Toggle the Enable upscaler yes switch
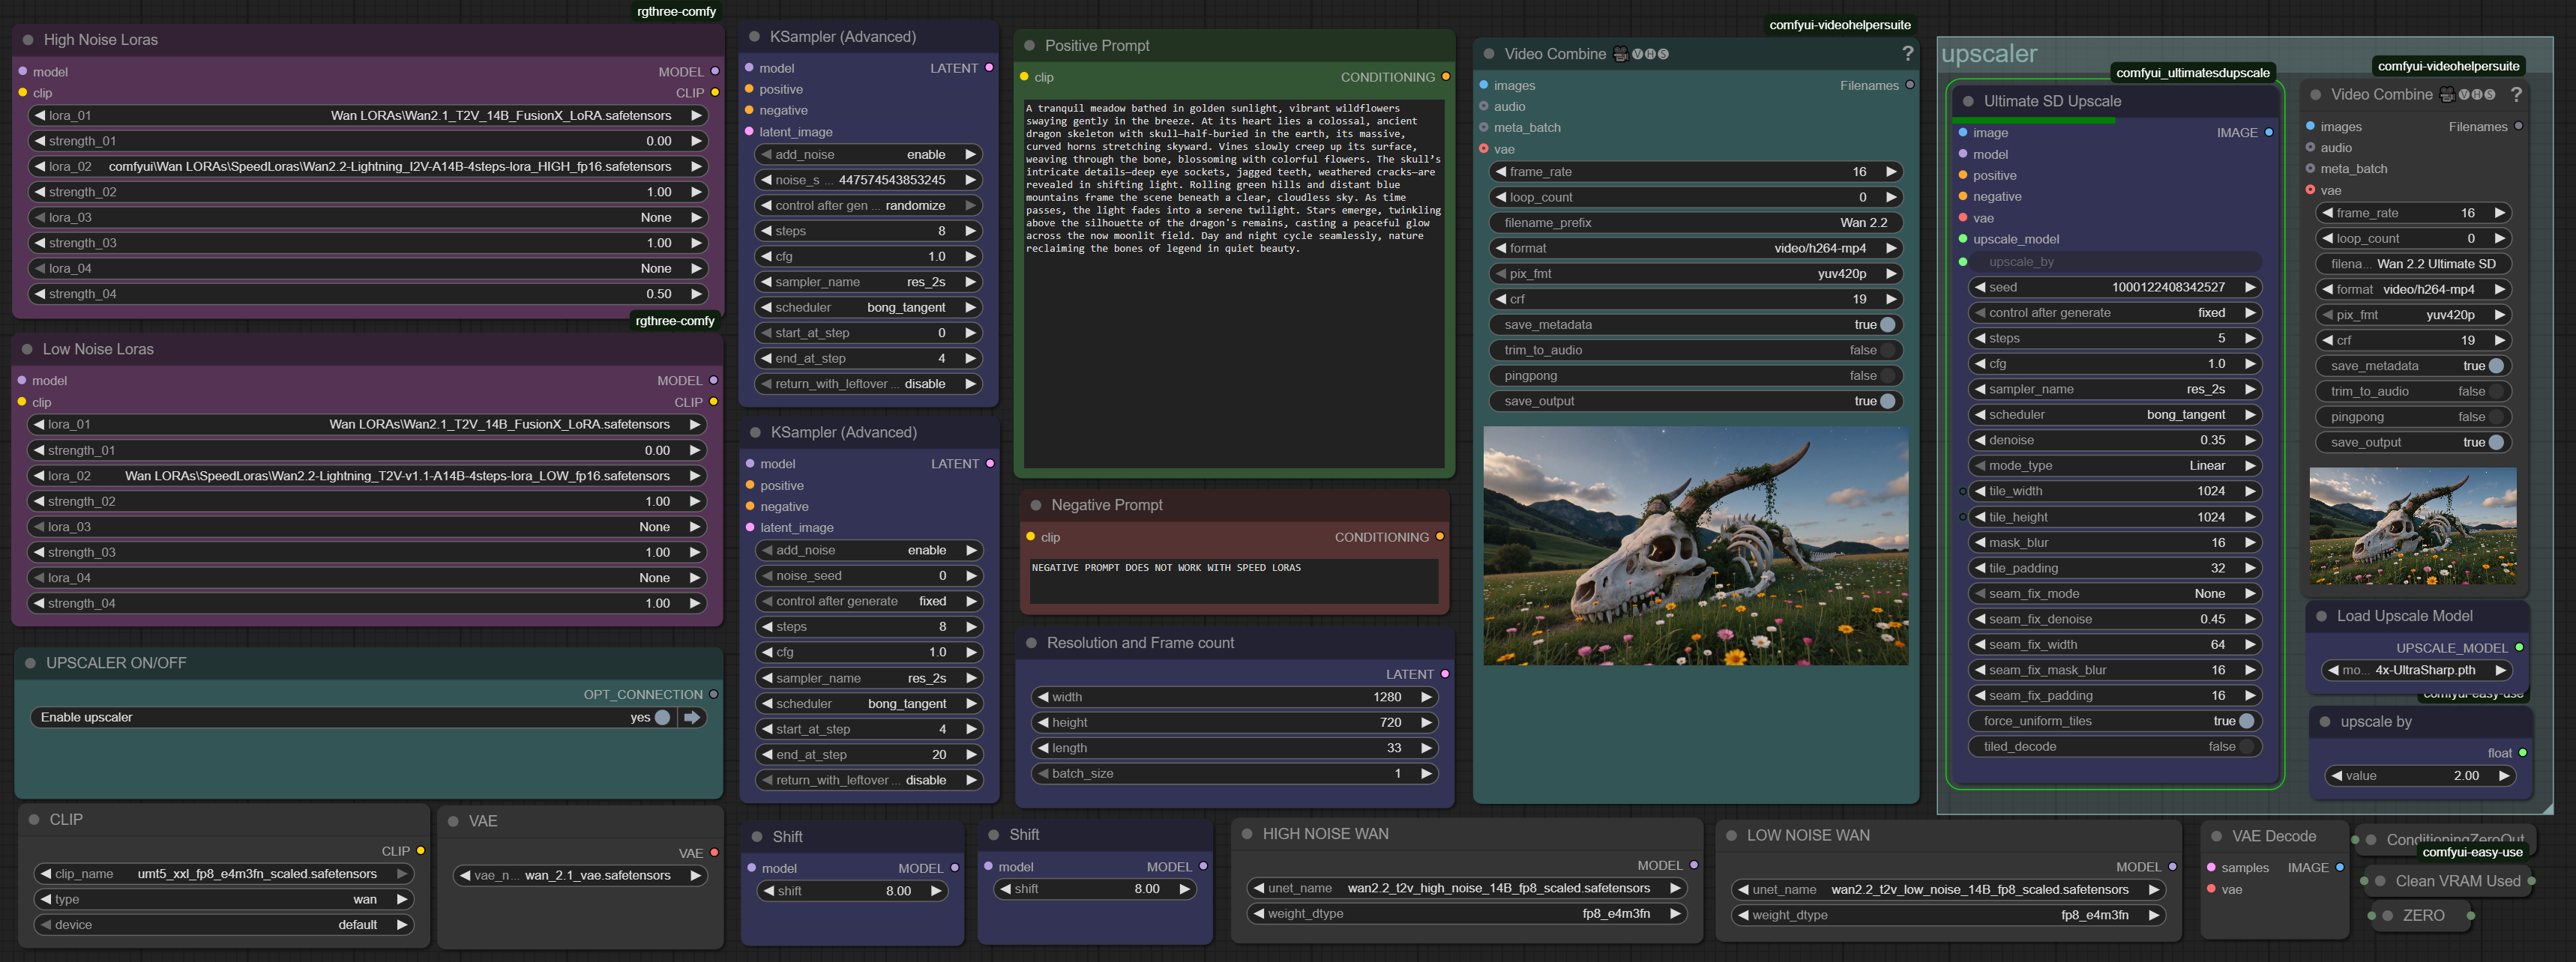Screen dimensions: 2576x962 [x=661, y=717]
